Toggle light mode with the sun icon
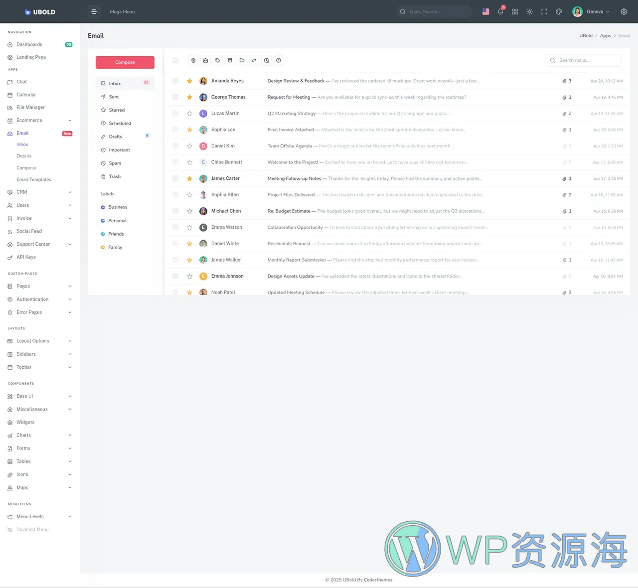 pos(529,11)
